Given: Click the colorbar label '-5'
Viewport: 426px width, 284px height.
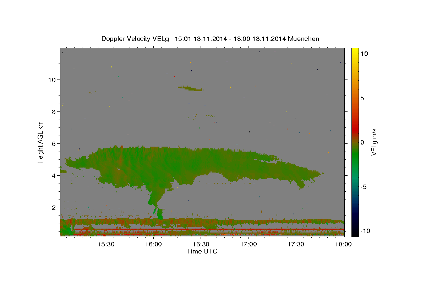Looking at the screenshot, I should pos(364,187).
